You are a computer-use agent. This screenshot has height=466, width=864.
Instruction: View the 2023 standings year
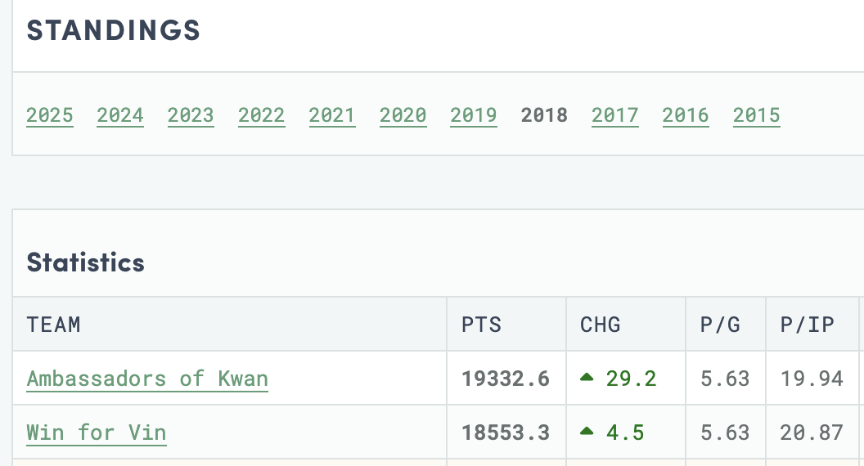tap(191, 115)
